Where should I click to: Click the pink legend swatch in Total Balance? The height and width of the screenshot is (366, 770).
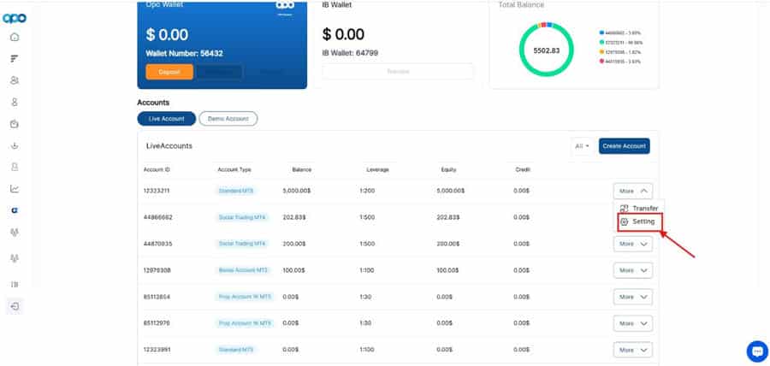(601, 62)
